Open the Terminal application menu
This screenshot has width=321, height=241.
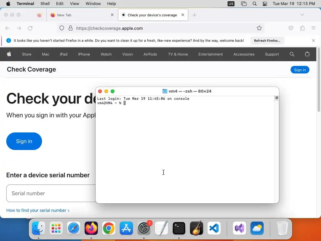[25, 3]
